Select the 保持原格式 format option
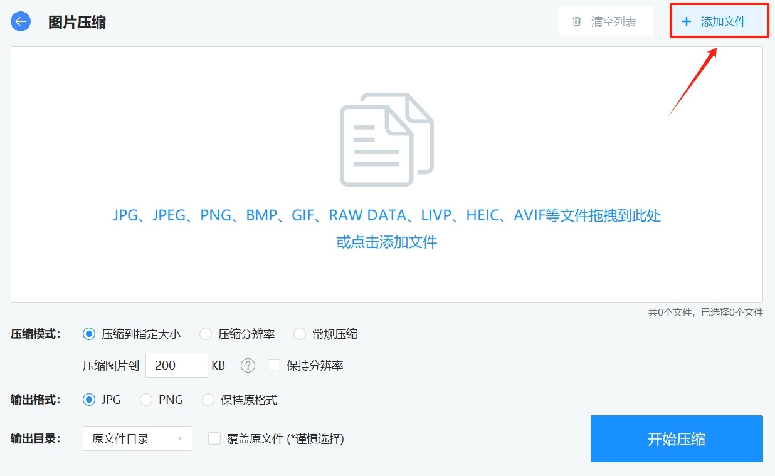The width and height of the screenshot is (775, 476). [x=208, y=400]
